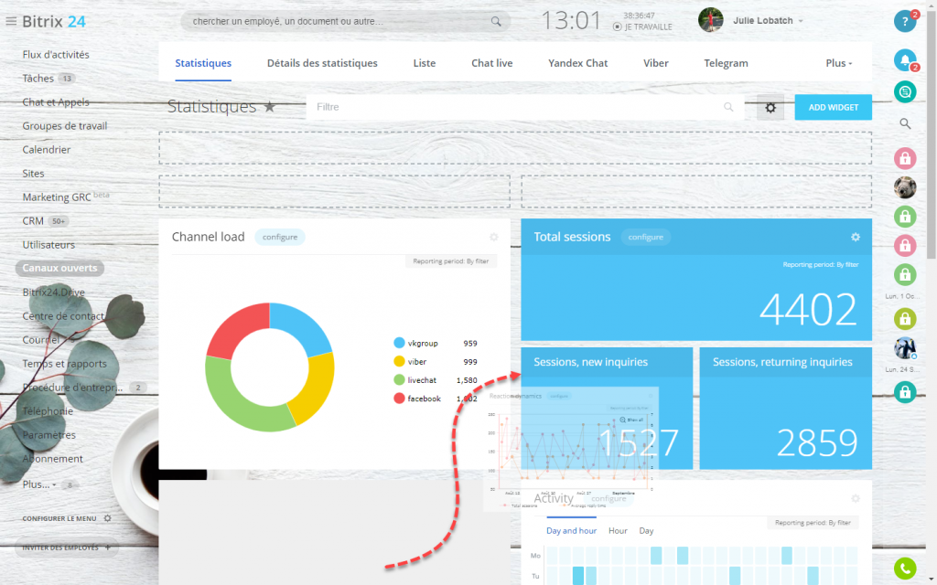Image resolution: width=937 pixels, height=585 pixels.
Task: Click the blue vkgroup legend swatch
Action: (399, 343)
